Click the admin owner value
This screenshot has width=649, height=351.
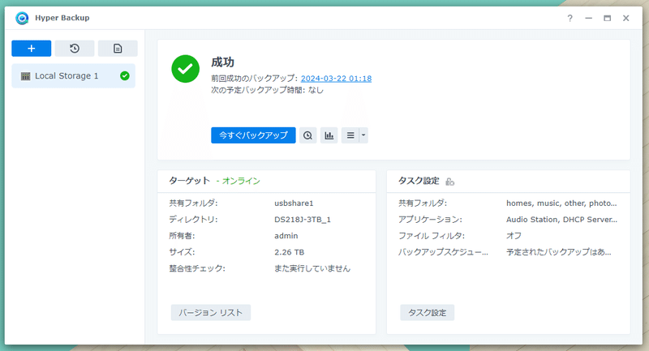tap(286, 236)
